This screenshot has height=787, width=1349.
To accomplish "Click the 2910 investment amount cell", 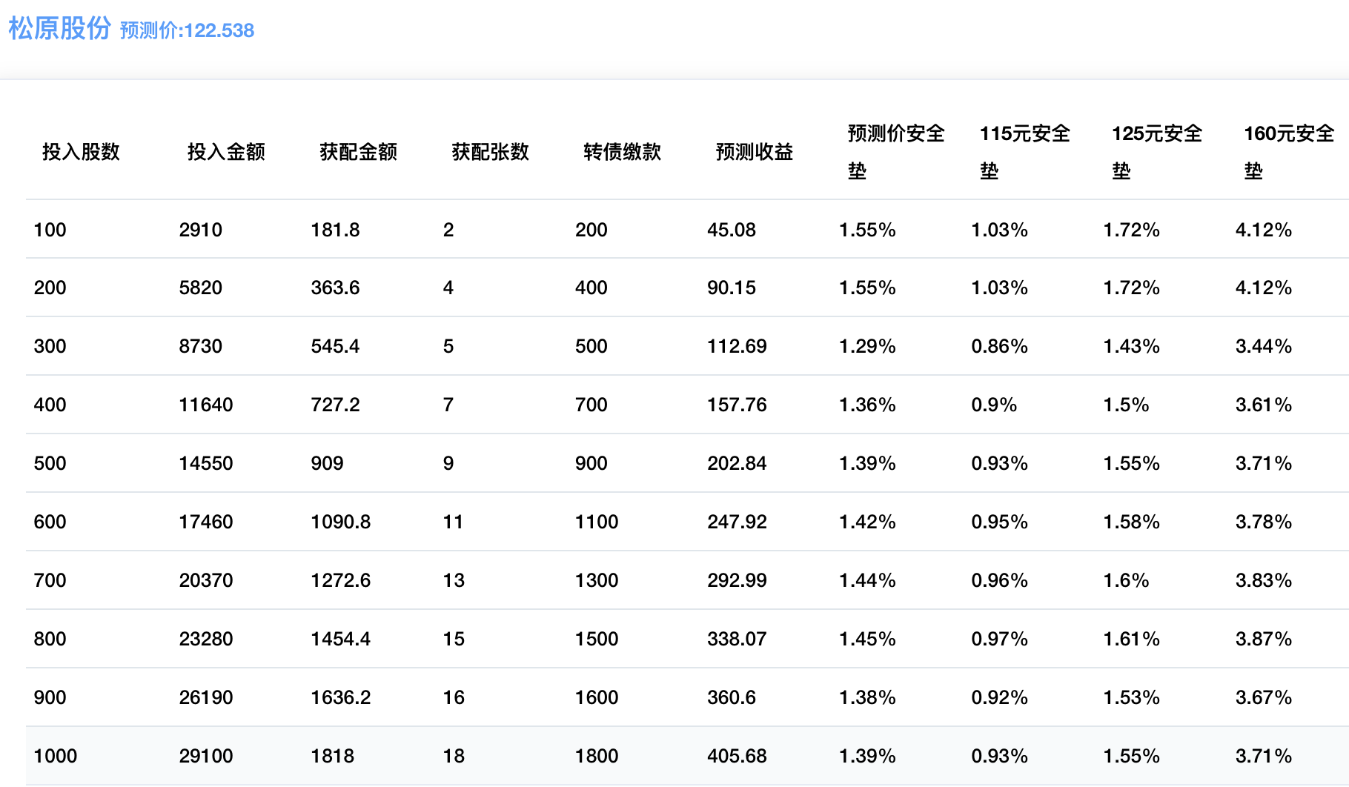I will [x=200, y=230].
